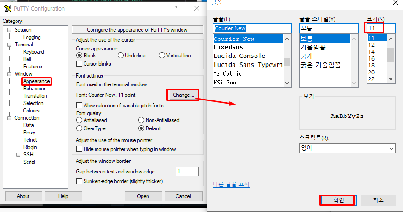The width and height of the screenshot is (403, 212).
Task: Collapse the Connection tree node
Action: (x=10, y=118)
